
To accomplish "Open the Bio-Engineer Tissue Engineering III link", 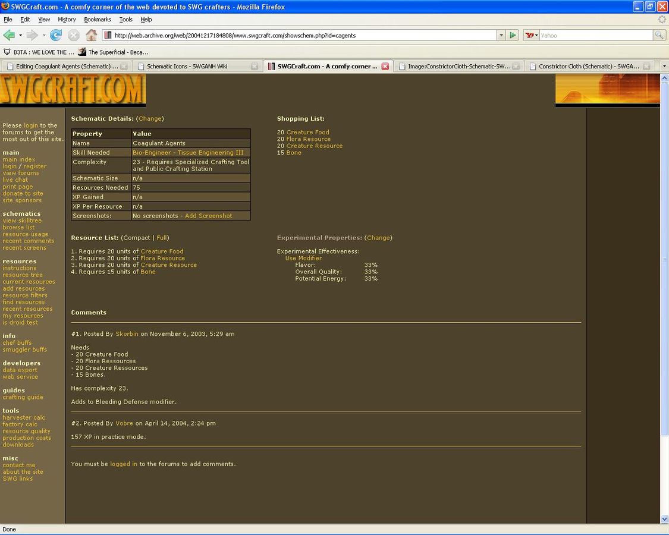I will tap(188, 153).
